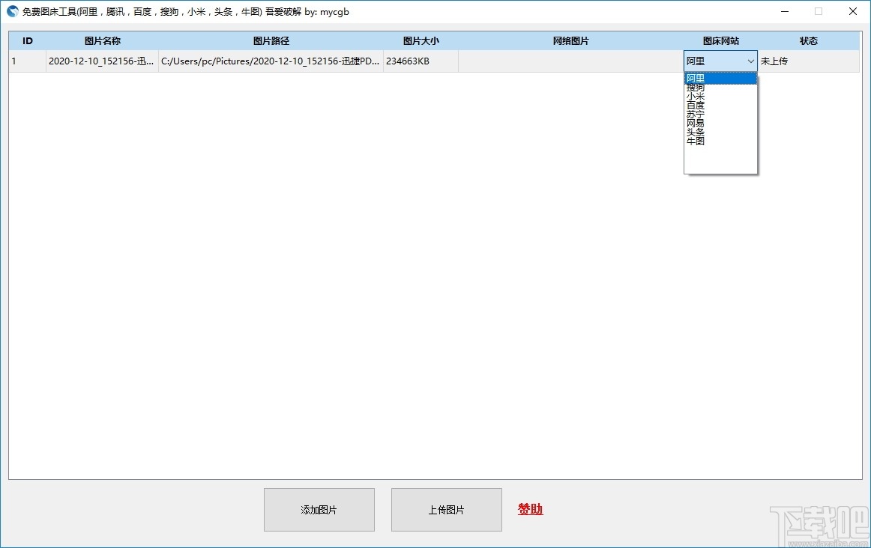The image size is (871, 548).
Task: Click the 图片路径 column header
Action: 271,40
